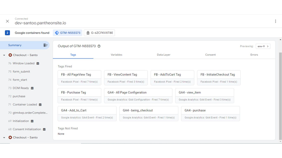
Task: Collapse the bottom Checkout – Santo group
Action: (4, 138)
